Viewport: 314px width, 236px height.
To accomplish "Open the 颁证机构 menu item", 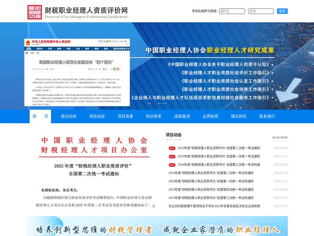I will coord(69,116).
